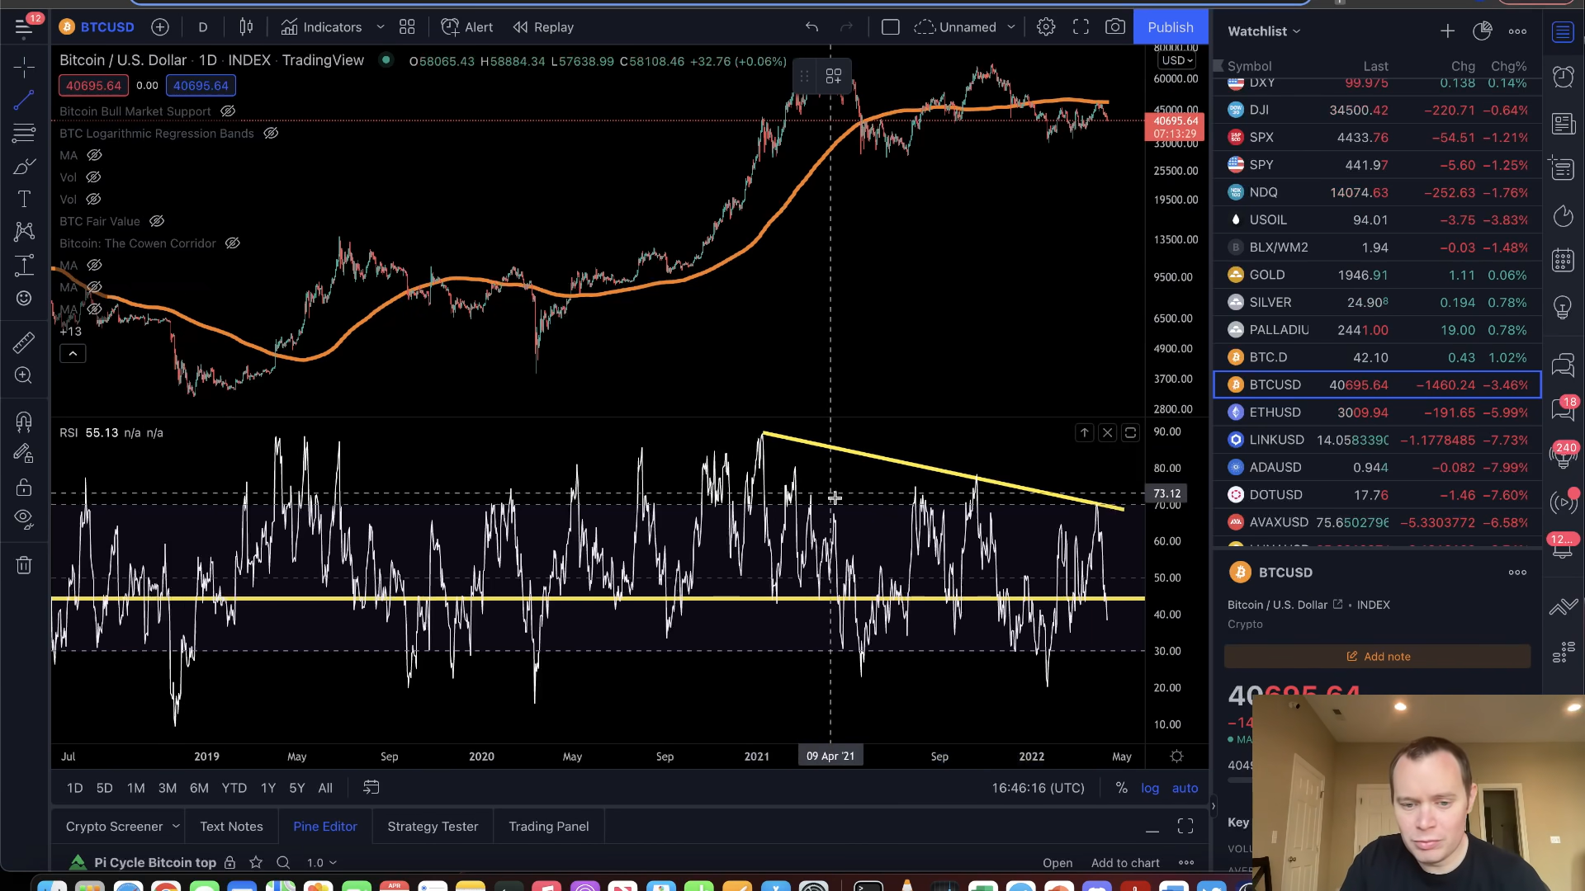Viewport: 1585px width, 891px height.
Task: Lock all drawing tools
Action: click(24, 487)
